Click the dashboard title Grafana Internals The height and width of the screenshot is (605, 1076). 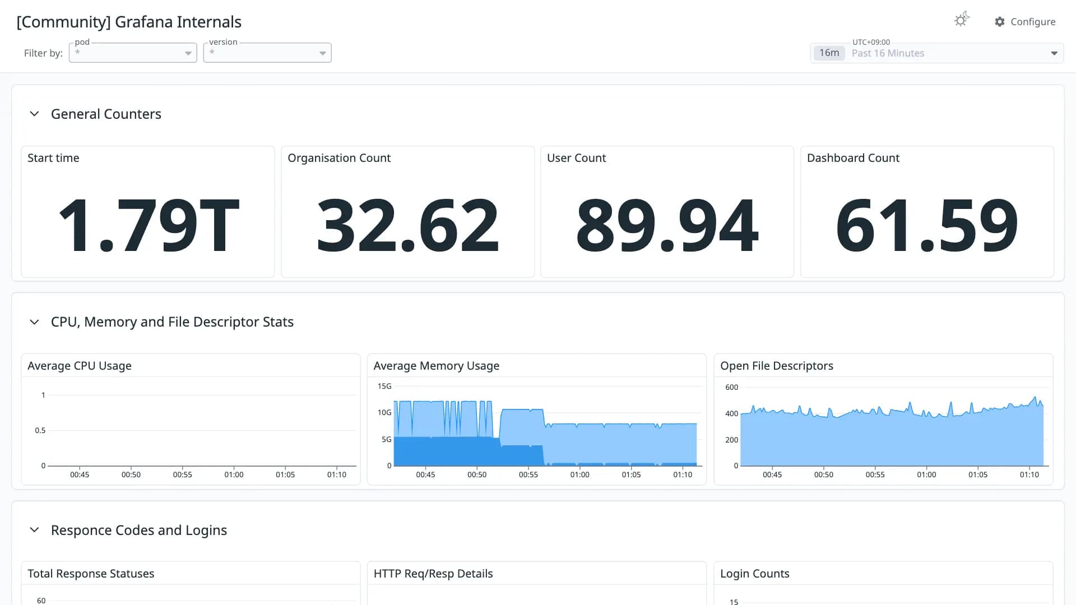pyautogui.click(x=129, y=22)
